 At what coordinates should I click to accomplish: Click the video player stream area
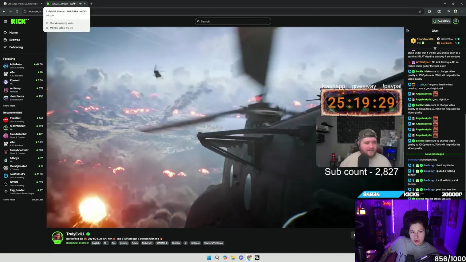(x=225, y=127)
